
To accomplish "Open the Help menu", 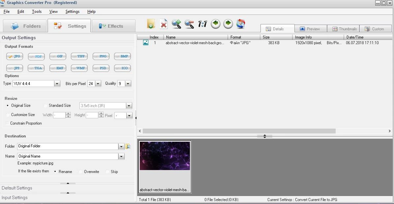I will click(91, 12).
